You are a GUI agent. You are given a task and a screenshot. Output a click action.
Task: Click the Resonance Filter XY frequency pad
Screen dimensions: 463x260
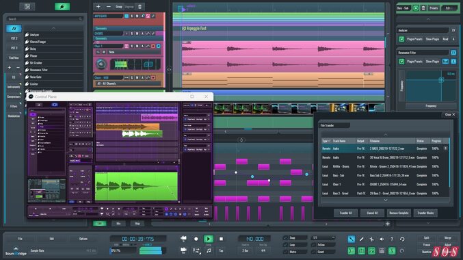[x=431, y=86]
